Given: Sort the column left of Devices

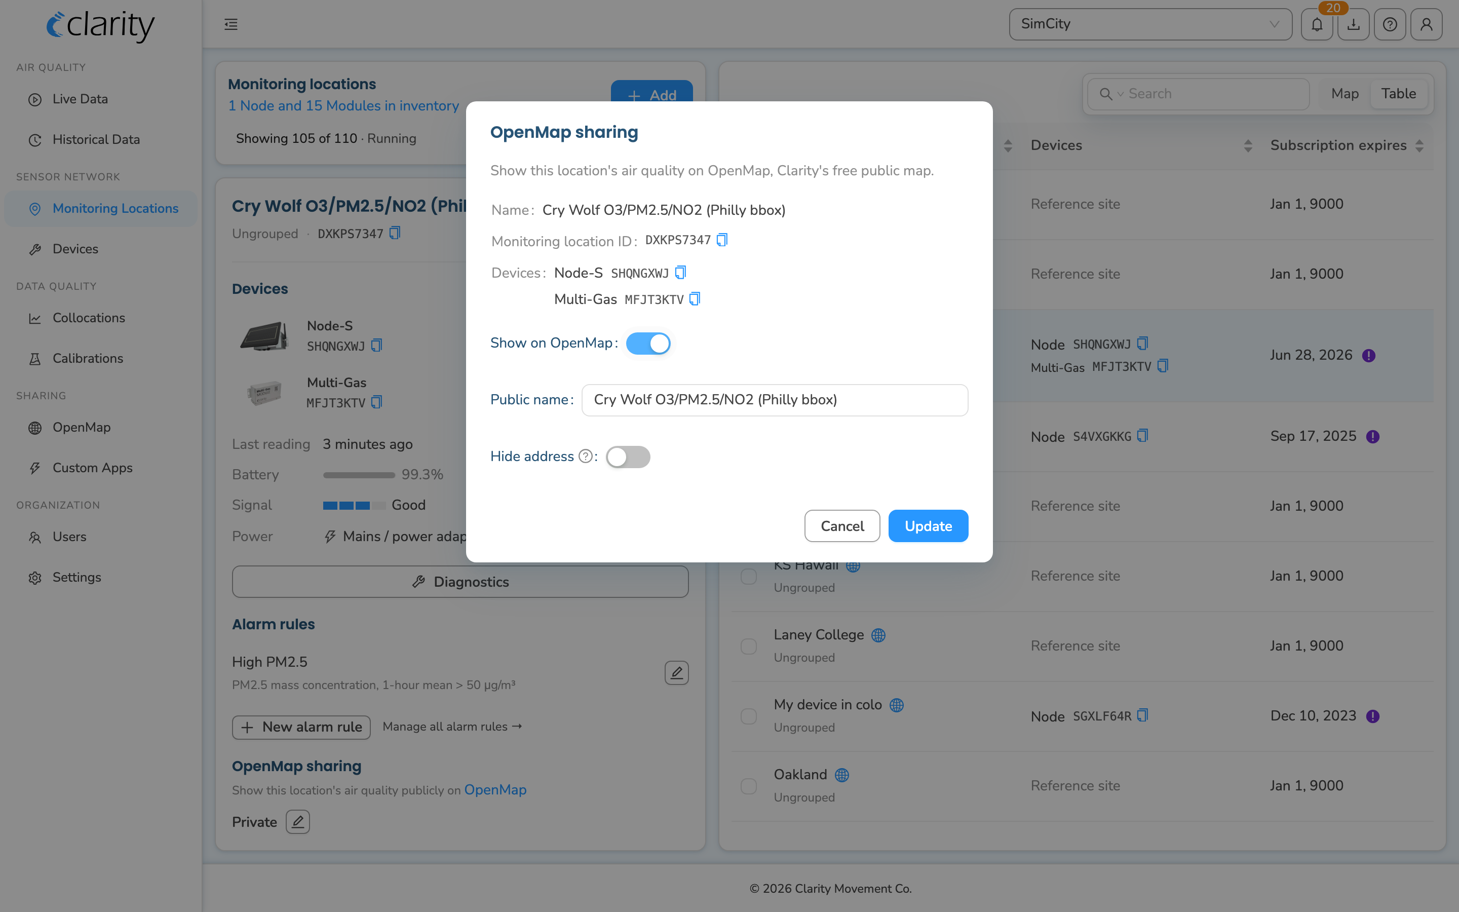Looking at the screenshot, I should point(1008,145).
